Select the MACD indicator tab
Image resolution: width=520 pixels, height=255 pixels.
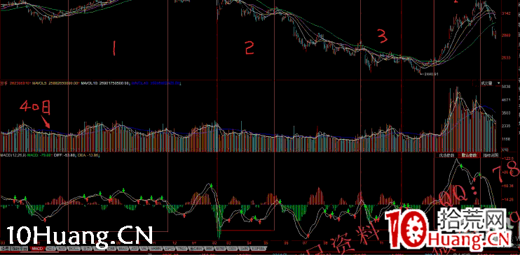[x=37, y=249]
